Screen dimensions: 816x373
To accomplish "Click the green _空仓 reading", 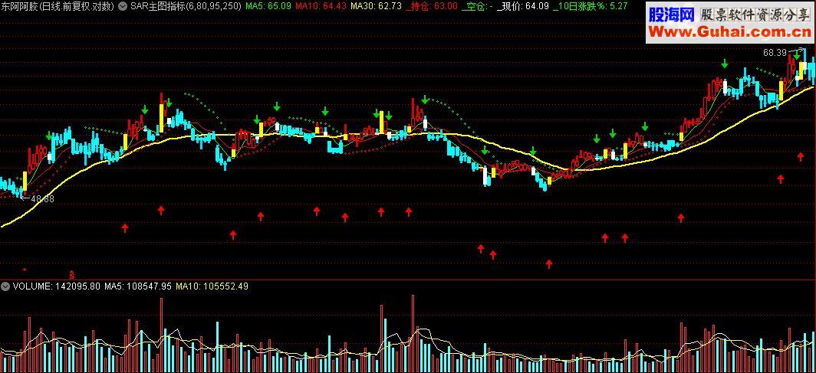I will (x=477, y=6).
